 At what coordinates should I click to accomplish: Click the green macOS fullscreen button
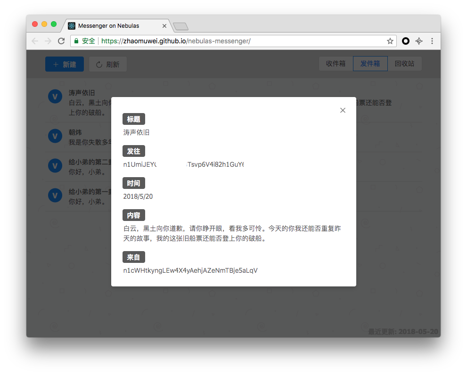click(54, 24)
